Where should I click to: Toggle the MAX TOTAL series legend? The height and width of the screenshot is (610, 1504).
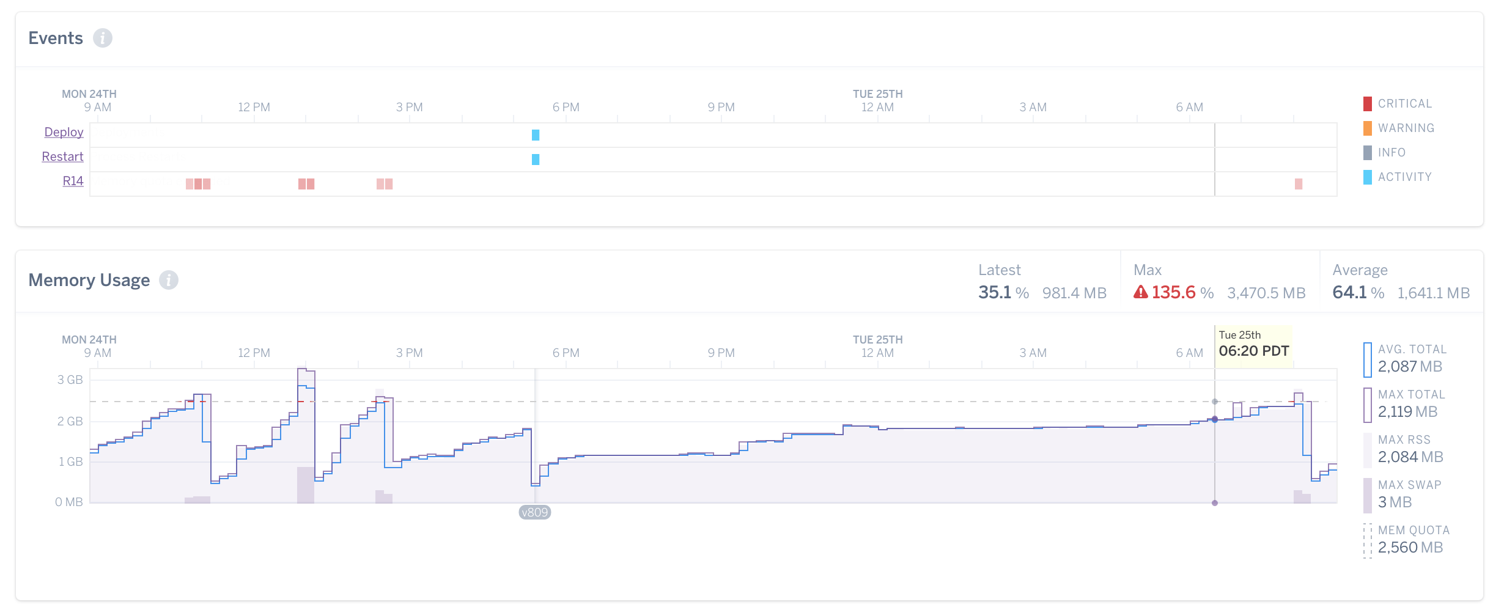click(1404, 405)
